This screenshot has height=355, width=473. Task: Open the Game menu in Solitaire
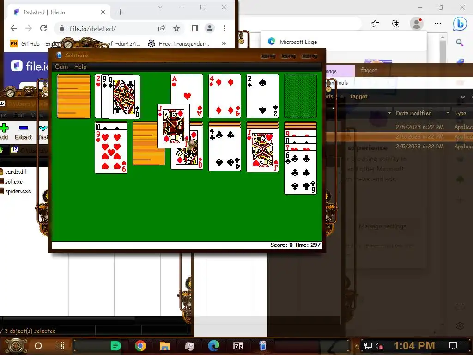click(61, 67)
